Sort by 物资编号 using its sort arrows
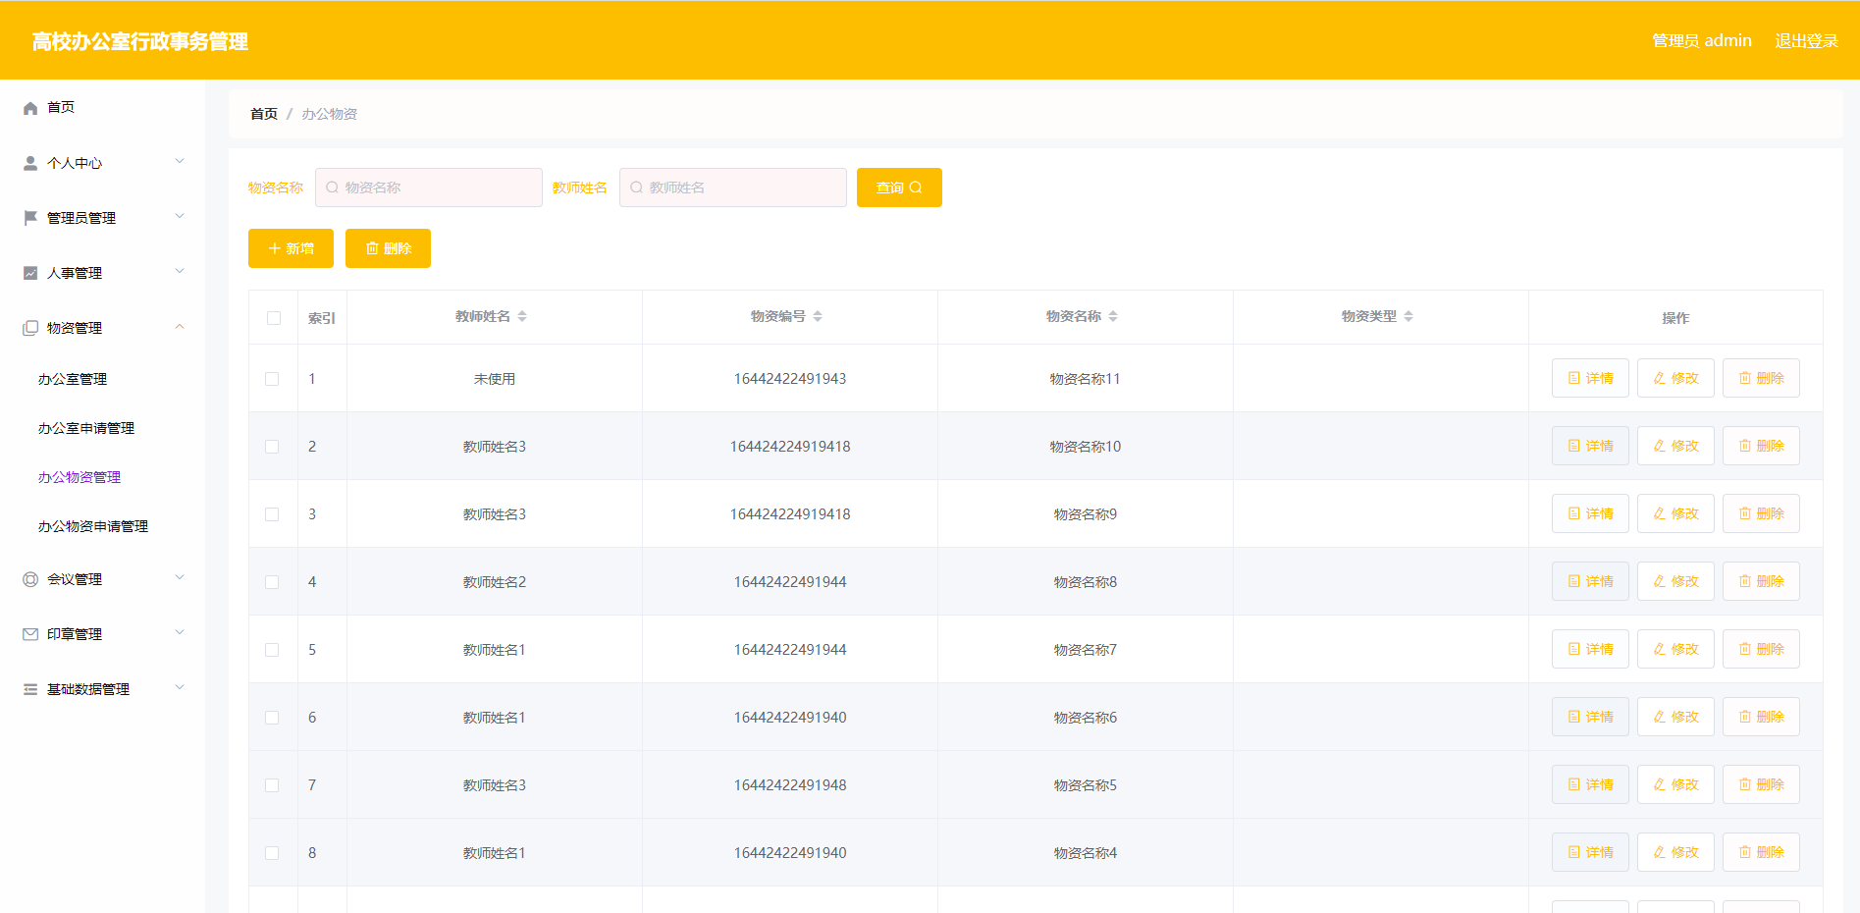 (818, 316)
